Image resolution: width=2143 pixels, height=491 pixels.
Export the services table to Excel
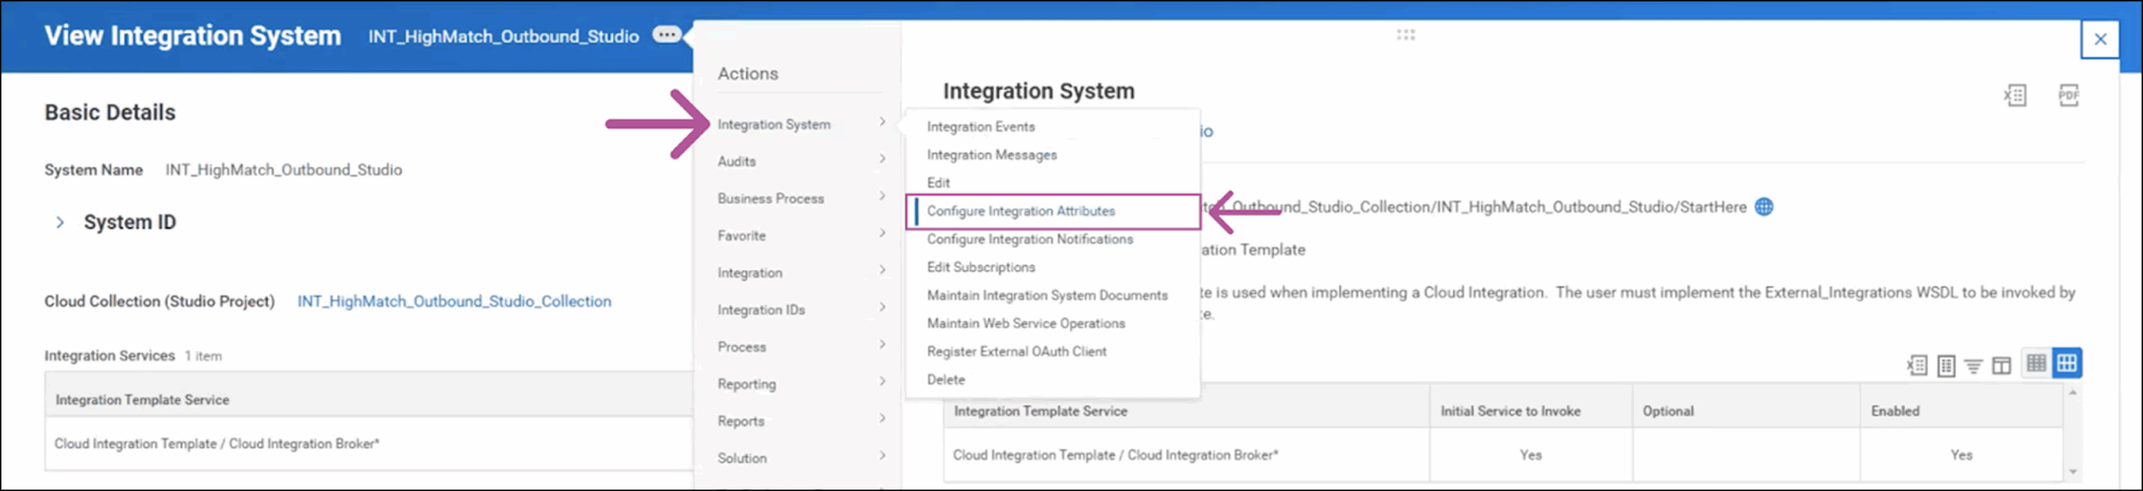pyautogui.click(x=1917, y=366)
